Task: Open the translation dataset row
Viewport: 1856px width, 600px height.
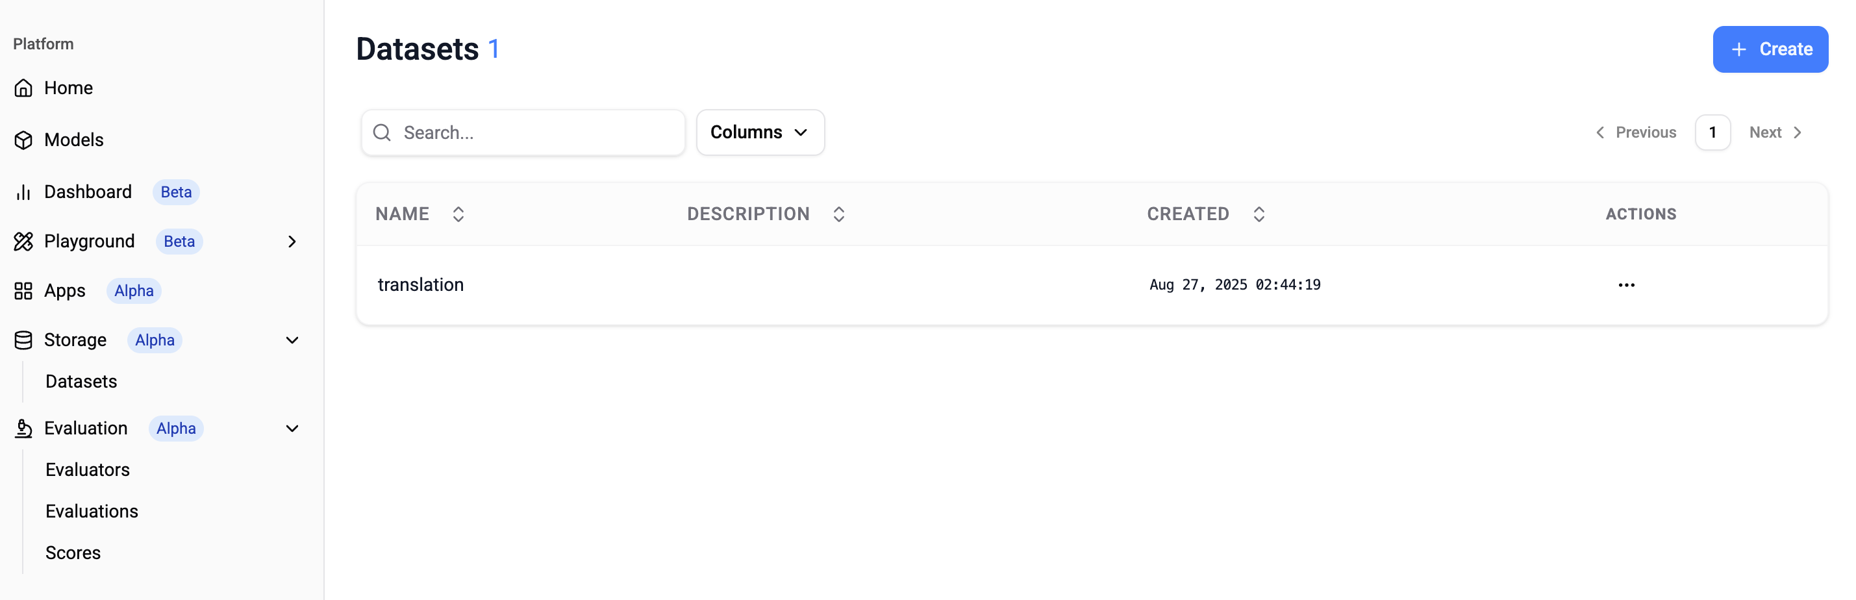Action: click(x=1092, y=285)
